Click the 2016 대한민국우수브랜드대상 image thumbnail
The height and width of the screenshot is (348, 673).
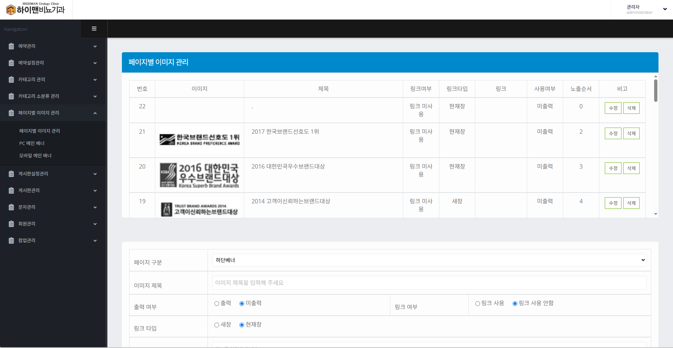(x=200, y=175)
